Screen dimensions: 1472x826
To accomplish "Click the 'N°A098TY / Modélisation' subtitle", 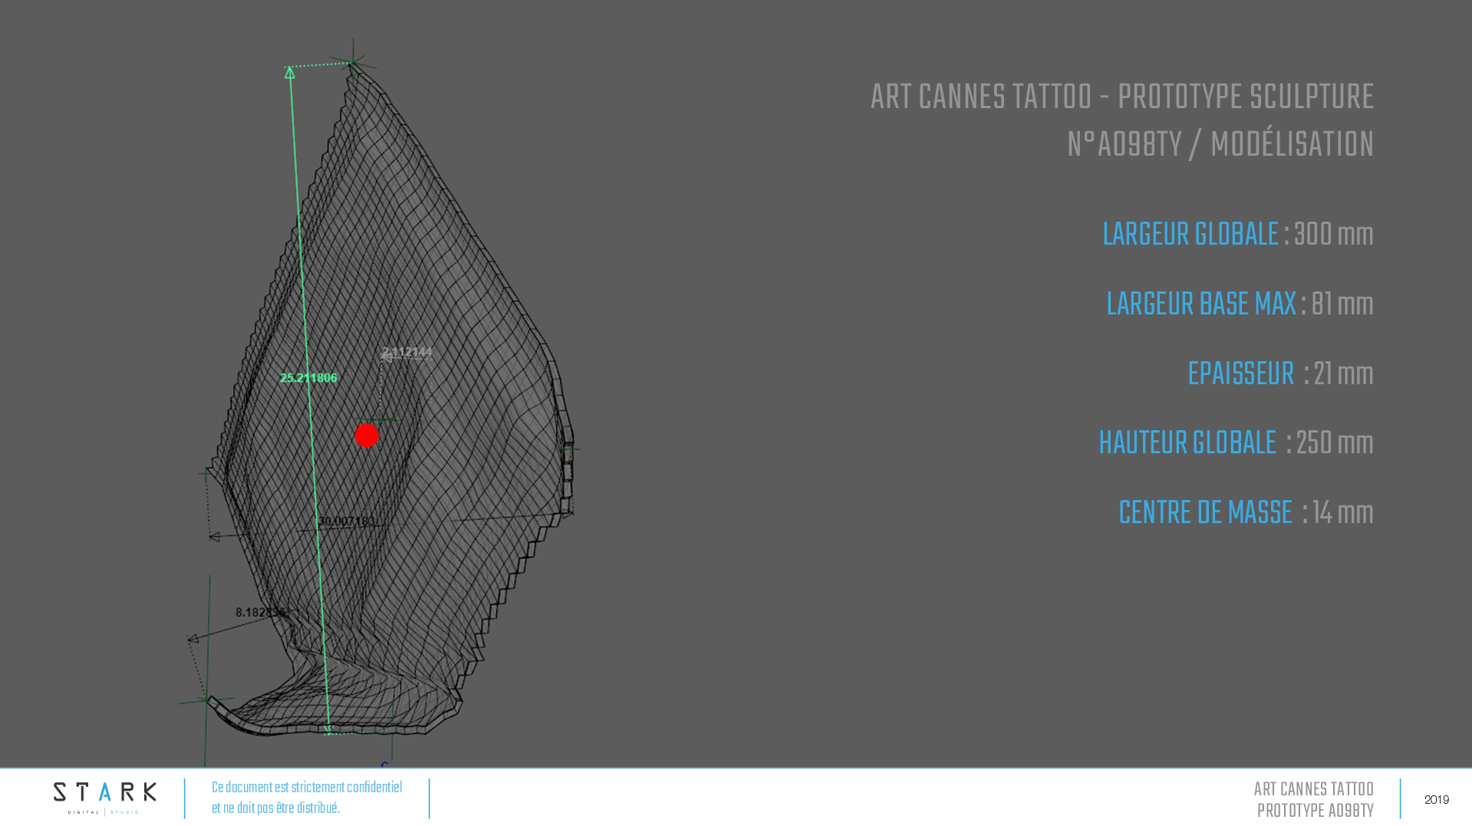I will (x=1220, y=145).
